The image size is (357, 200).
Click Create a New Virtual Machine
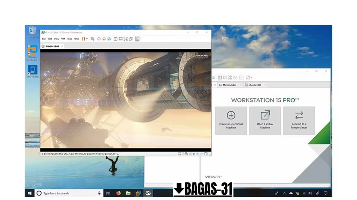coord(231,121)
